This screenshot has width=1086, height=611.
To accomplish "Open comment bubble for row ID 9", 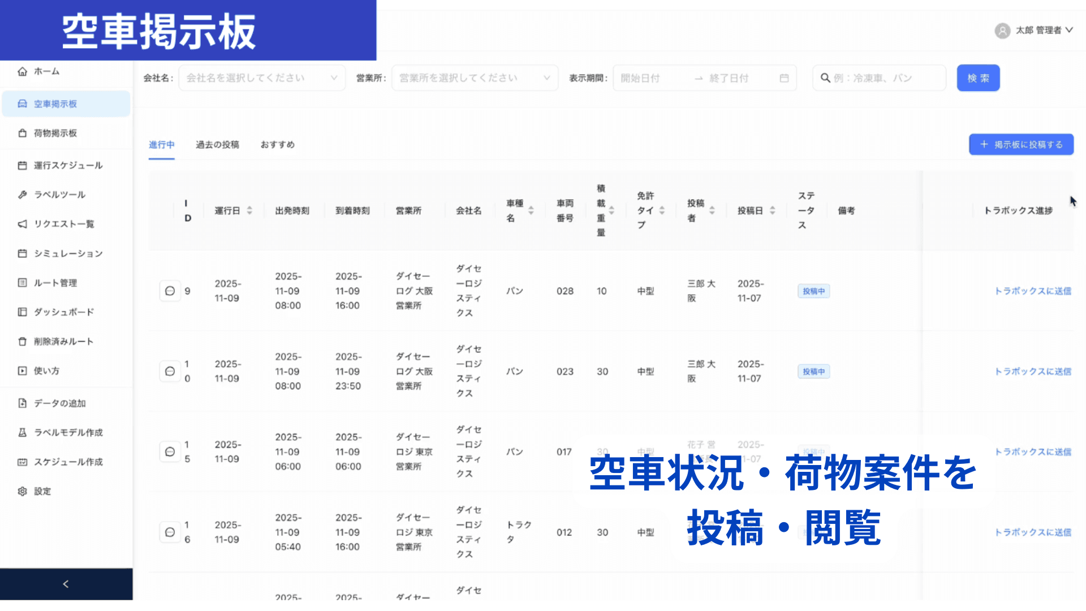I will point(170,291).
